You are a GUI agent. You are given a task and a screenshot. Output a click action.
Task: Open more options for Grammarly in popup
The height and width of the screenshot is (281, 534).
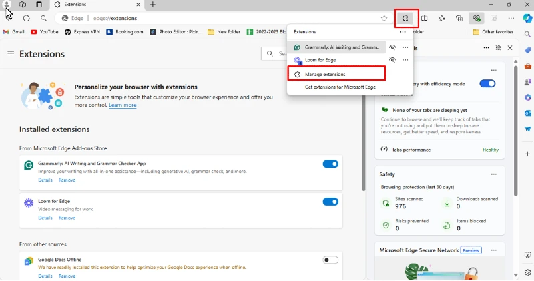(x=405, y=47)
